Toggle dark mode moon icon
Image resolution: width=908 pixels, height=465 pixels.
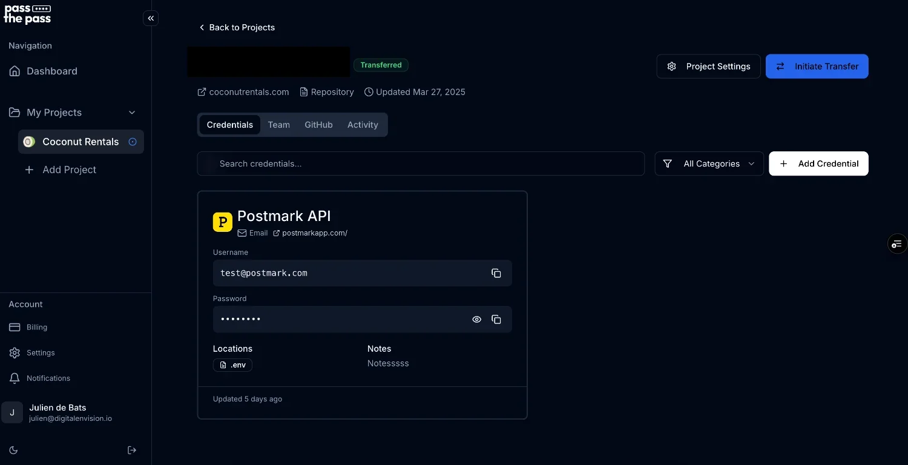pyautogui.click(x=14, y=450)
